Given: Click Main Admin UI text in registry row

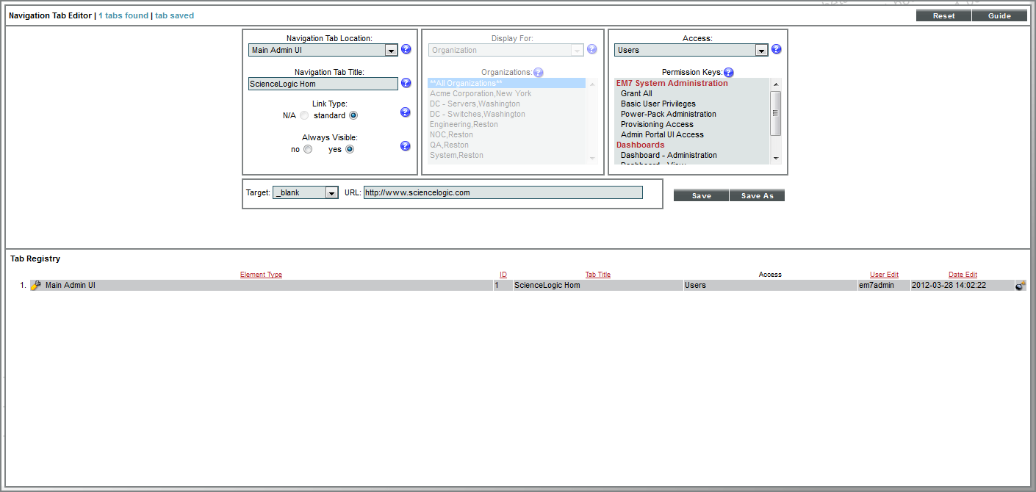Looking at the screenshot, I should tap(71, 285).
